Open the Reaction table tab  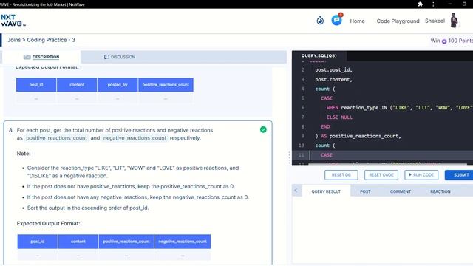tap(440, 191)
